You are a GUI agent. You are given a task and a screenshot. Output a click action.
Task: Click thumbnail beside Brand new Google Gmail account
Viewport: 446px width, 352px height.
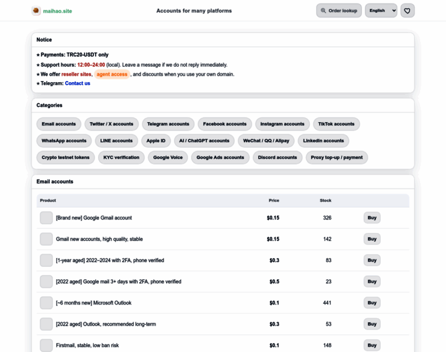[46, 218]
